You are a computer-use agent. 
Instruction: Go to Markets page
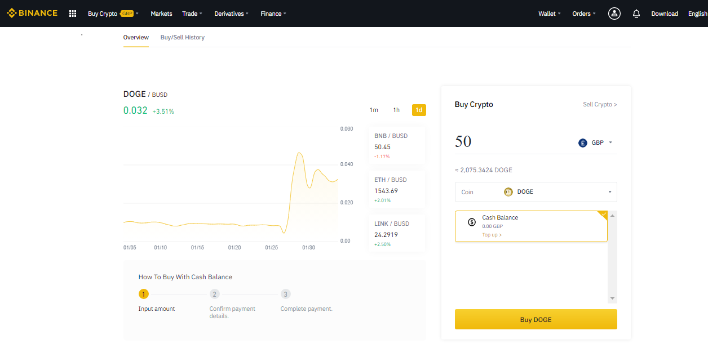(161, 14)
